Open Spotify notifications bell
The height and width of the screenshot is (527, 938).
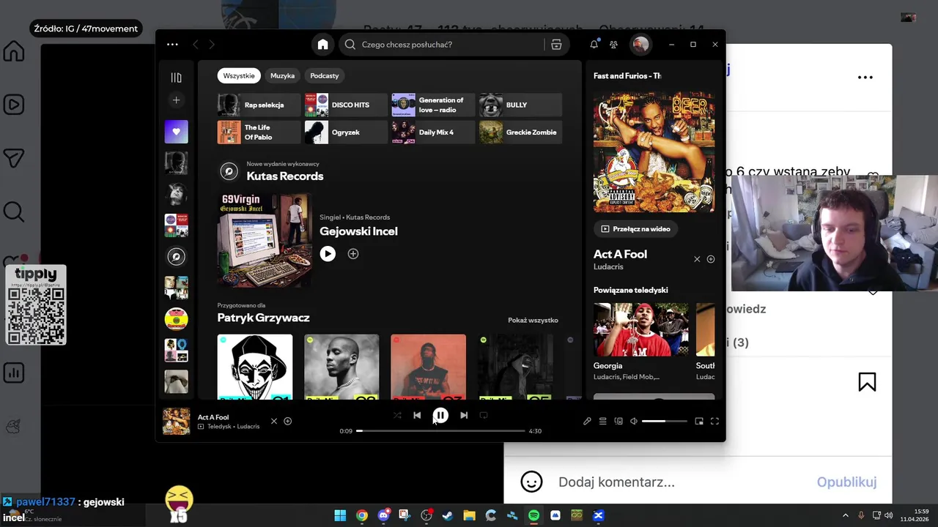[x=594, y=45]
